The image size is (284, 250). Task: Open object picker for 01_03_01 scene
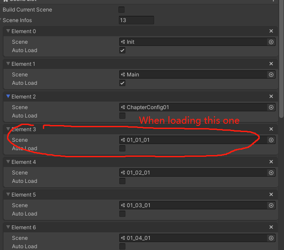(271, 205)
